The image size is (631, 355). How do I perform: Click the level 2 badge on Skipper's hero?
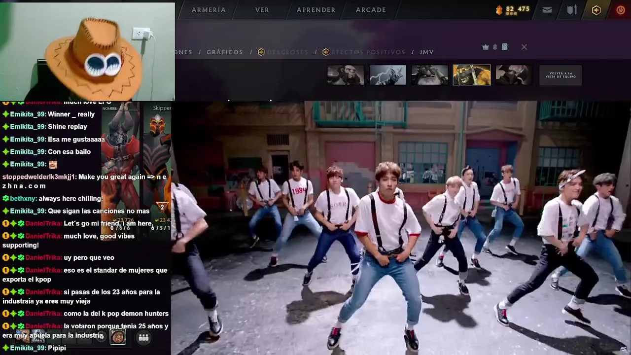click(x=162, y=208)
